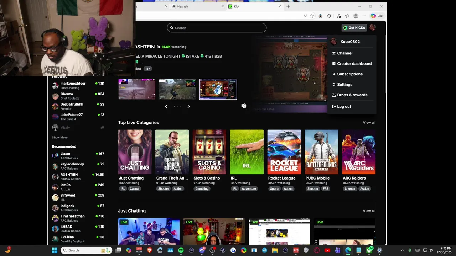Open Chenzo channel in sidebar
This screenshot has height=256, width=456.
point(78,96)
